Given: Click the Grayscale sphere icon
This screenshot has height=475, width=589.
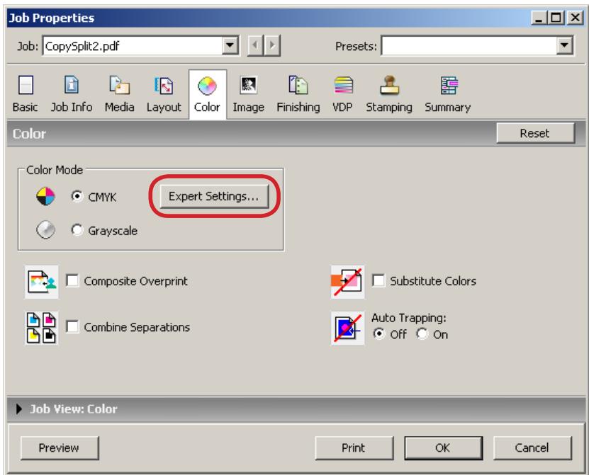Looking at the screenshot, I should coord(45,229).
